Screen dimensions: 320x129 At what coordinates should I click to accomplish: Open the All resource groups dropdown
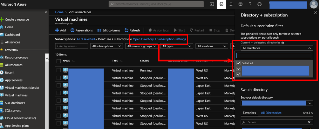pyautogui.click(x=142, y=46)
